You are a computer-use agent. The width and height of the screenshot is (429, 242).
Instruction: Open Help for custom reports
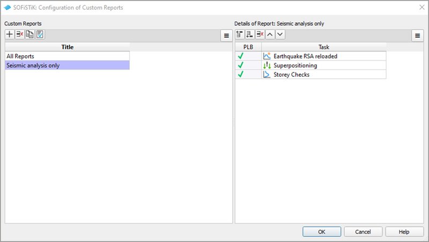404,232
